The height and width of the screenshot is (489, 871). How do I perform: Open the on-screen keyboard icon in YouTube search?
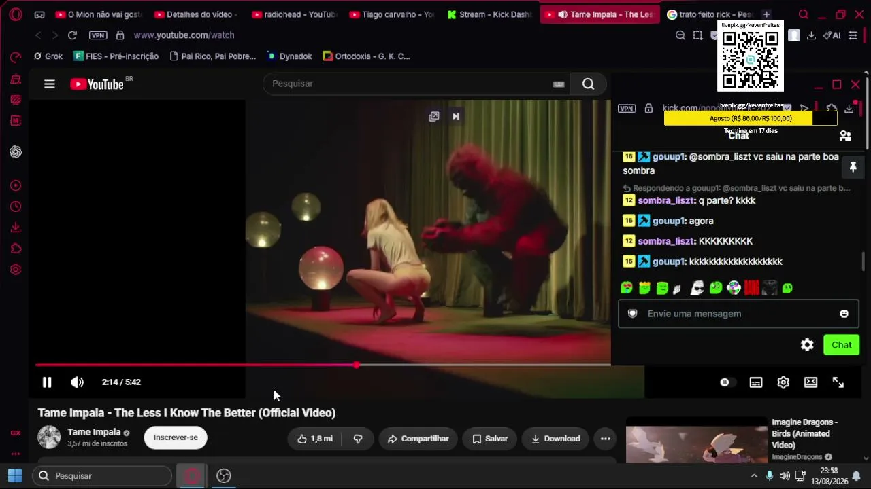click(x=559, y=84)
